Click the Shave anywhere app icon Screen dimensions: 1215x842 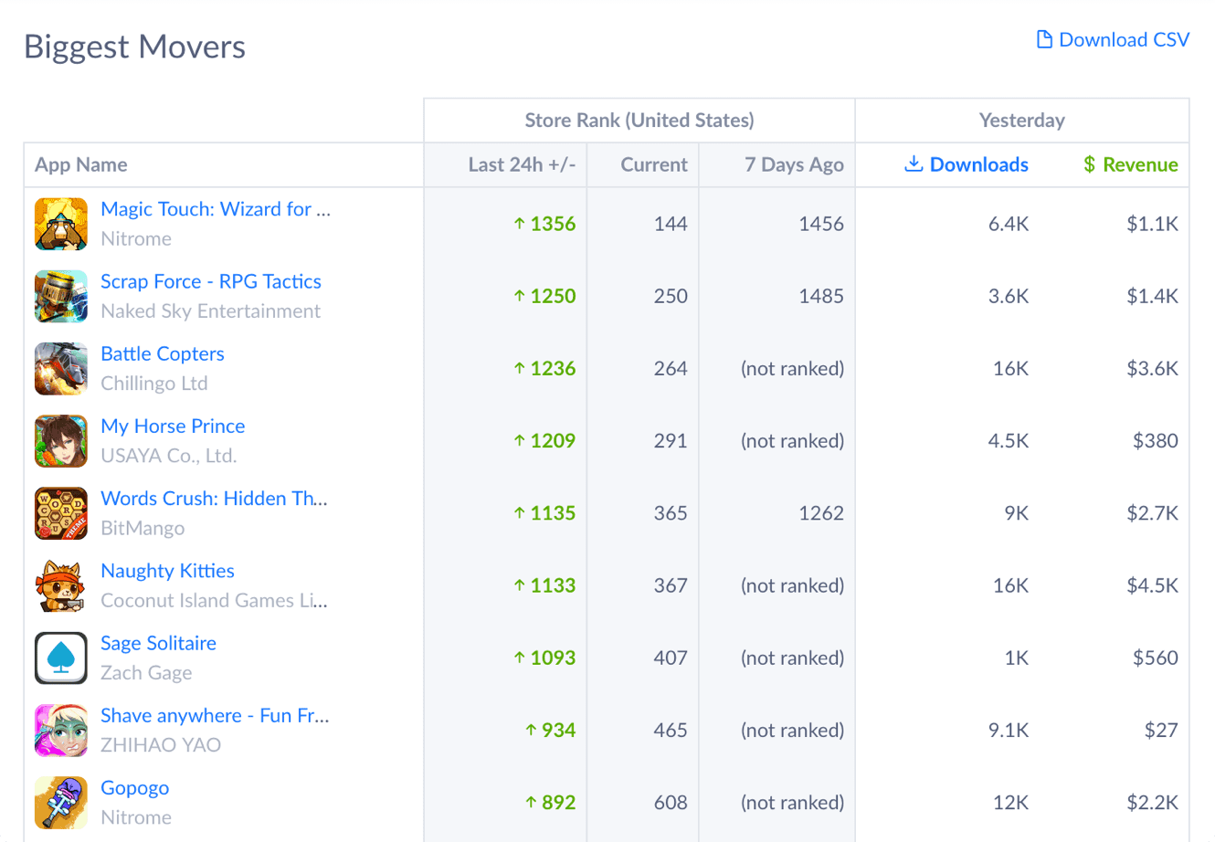click(x=61, y=730)
